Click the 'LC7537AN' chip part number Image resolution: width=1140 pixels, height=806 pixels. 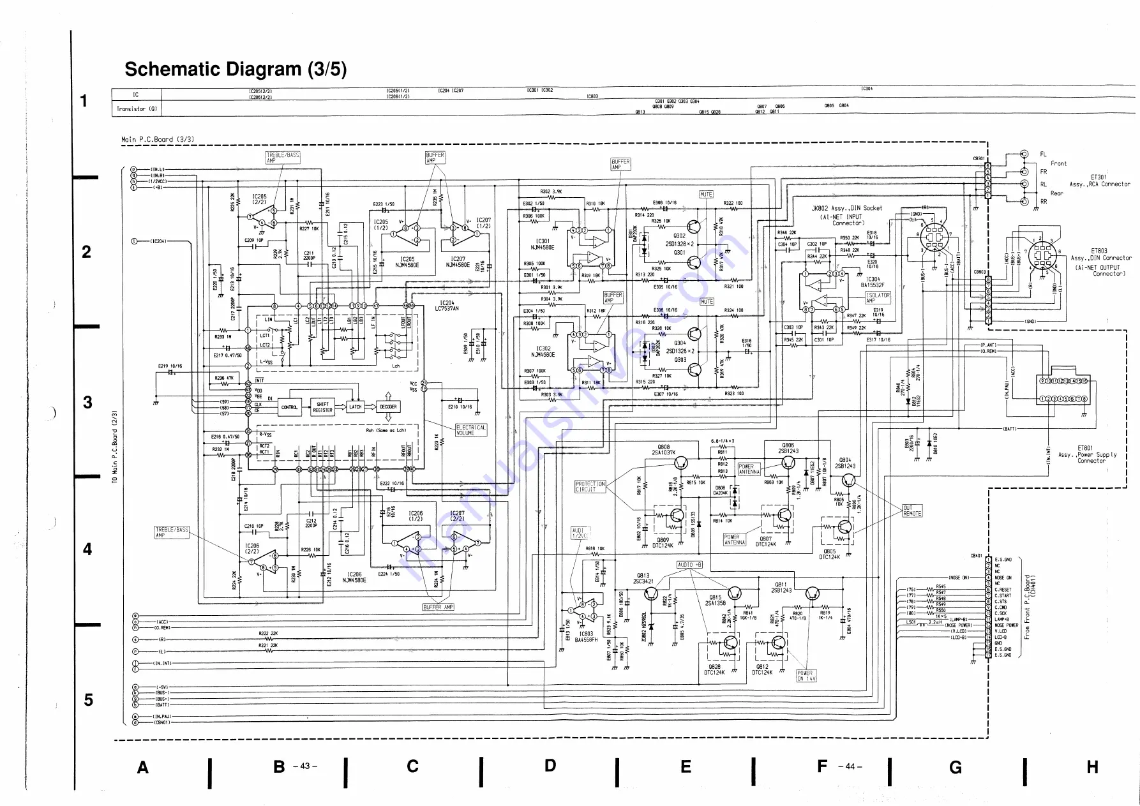coord(447,309)
